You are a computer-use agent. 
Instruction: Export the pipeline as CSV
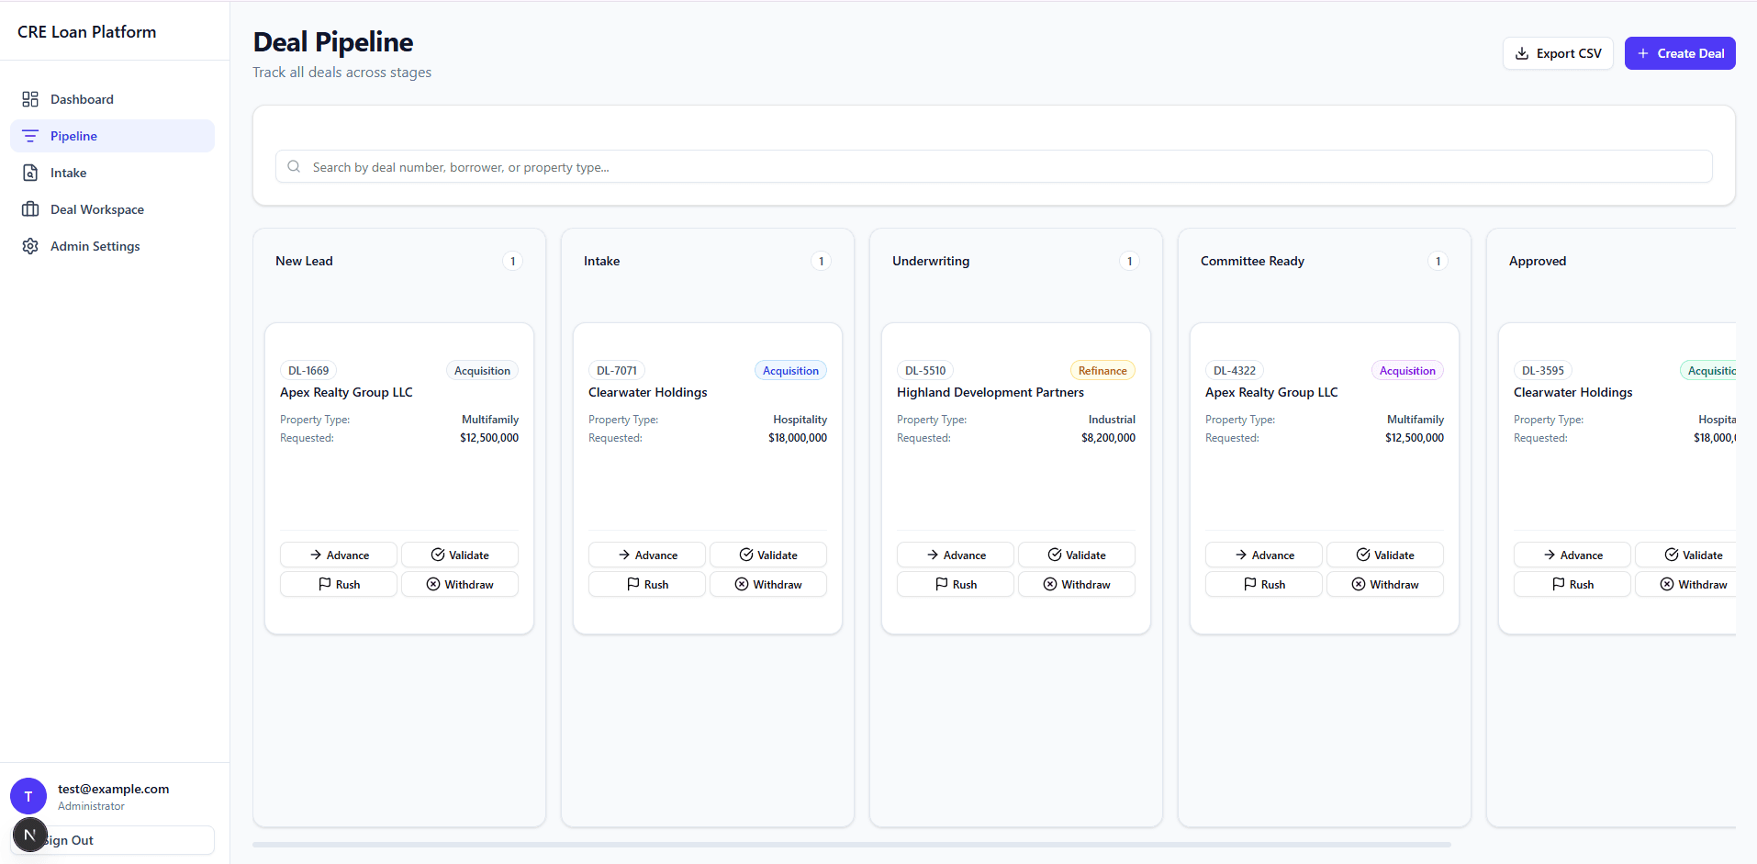[1558, 53]
